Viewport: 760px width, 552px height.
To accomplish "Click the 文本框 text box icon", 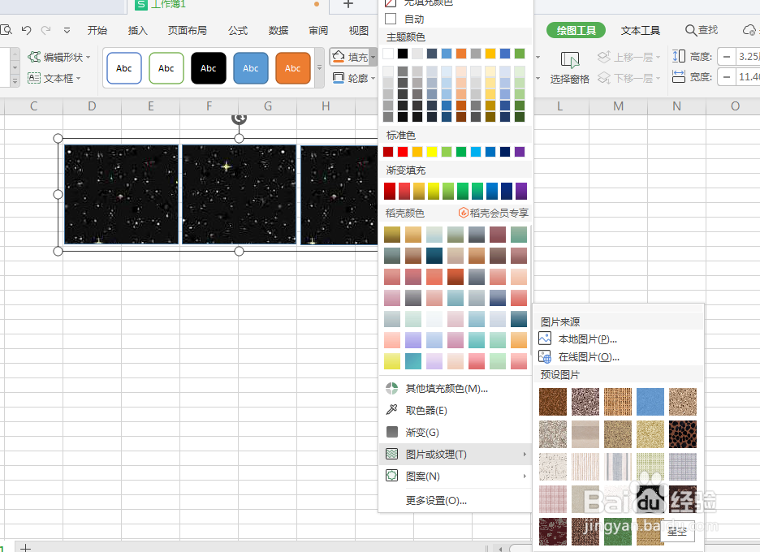I will tap(34, 78).
